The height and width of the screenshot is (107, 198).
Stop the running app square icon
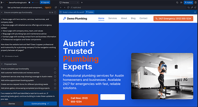point(29,3)
